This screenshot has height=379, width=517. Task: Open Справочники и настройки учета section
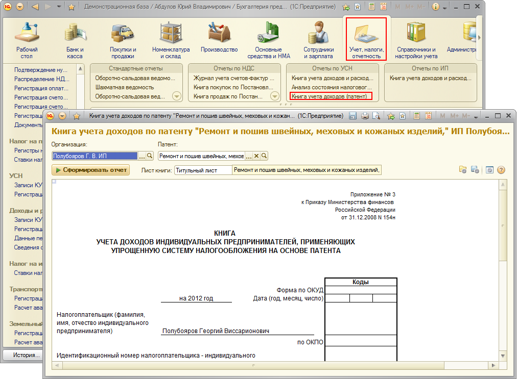click(416, 40)
